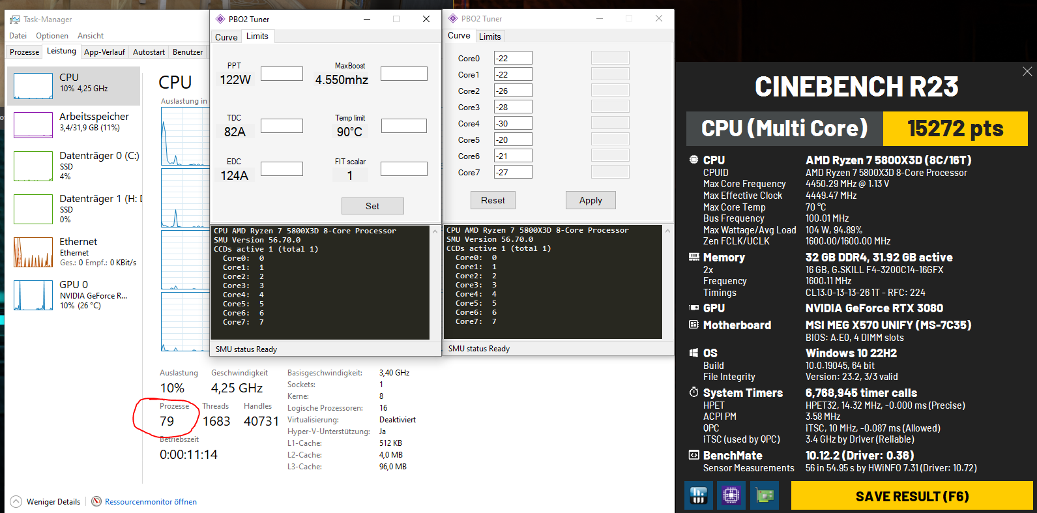This screenshot has height=513, width=1037.
Task: Collapse view with Weniger Details chevron icon
Action: [16, 501]
